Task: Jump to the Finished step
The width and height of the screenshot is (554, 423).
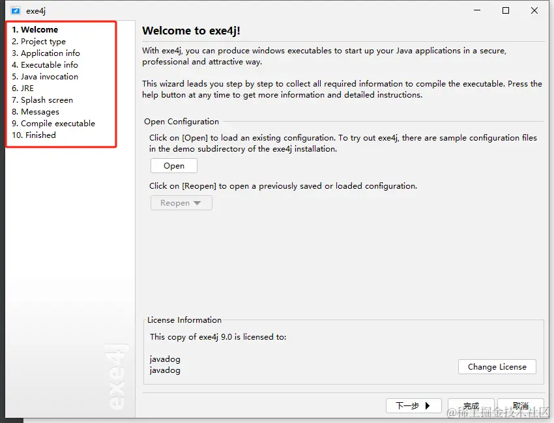Action: 33,135
